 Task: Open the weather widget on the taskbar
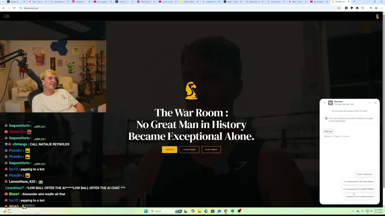point(7,211)
